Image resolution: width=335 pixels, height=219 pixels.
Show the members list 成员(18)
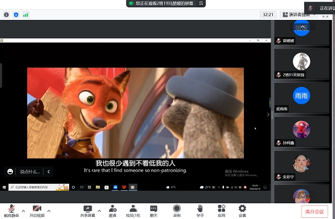[x=133, y=210]
